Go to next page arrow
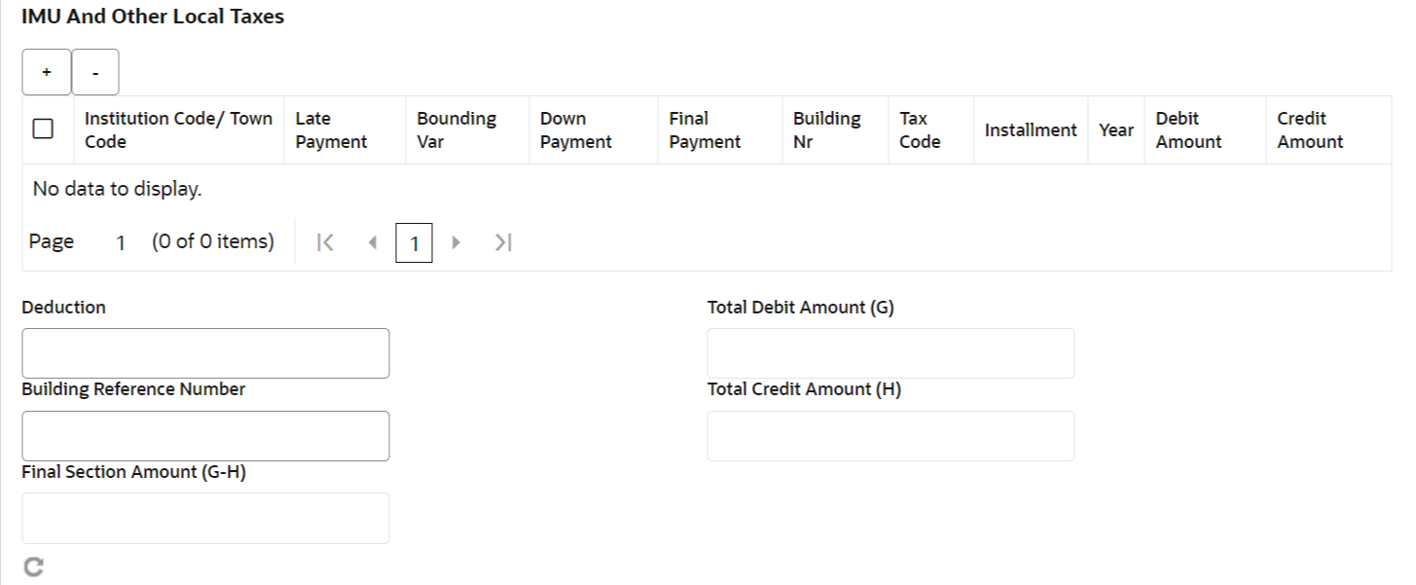This screenshot has height=585, width=1416. pos(455,242)
